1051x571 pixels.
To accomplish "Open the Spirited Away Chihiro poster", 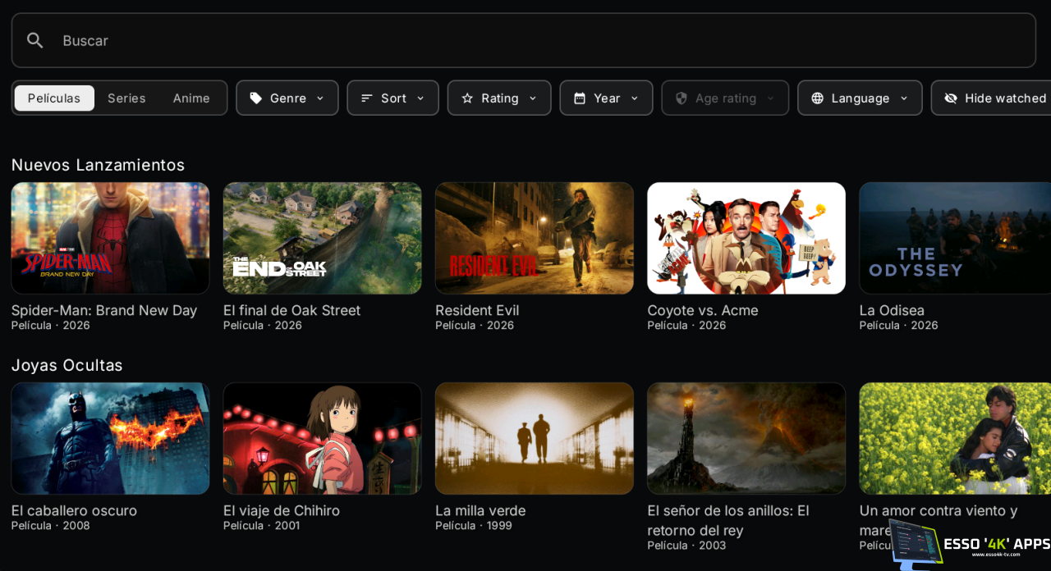I will [322, 438].
